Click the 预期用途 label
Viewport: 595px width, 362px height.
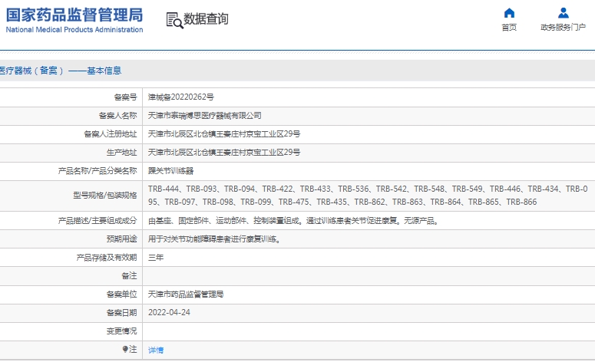(x=121, y=239)
